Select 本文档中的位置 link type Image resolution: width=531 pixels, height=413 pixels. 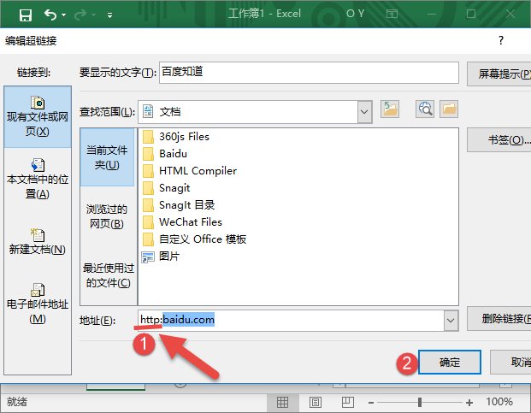38,180
